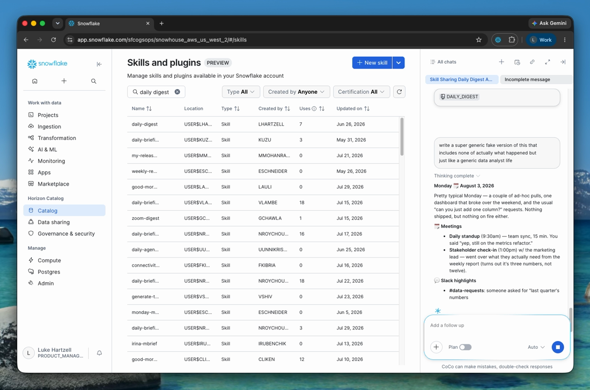Click LHARTZELL creator cell

[x=271, y=124]
